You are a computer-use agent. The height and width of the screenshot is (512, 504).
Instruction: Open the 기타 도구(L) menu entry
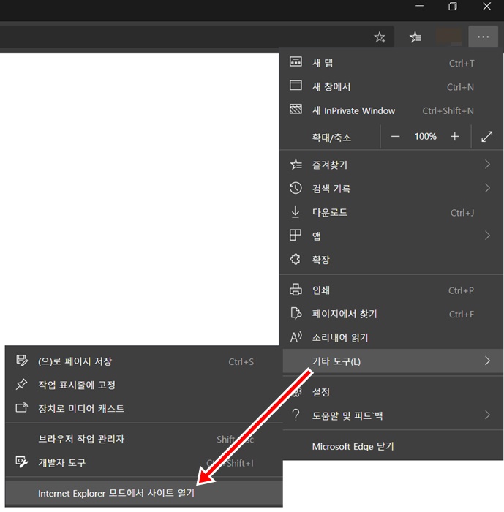[x=393, y=361]
